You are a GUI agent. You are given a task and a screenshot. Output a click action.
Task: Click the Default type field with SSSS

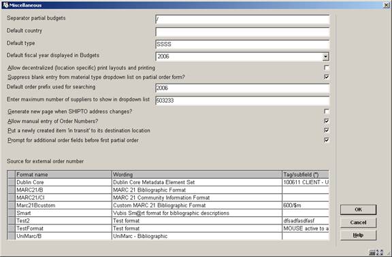242,44
